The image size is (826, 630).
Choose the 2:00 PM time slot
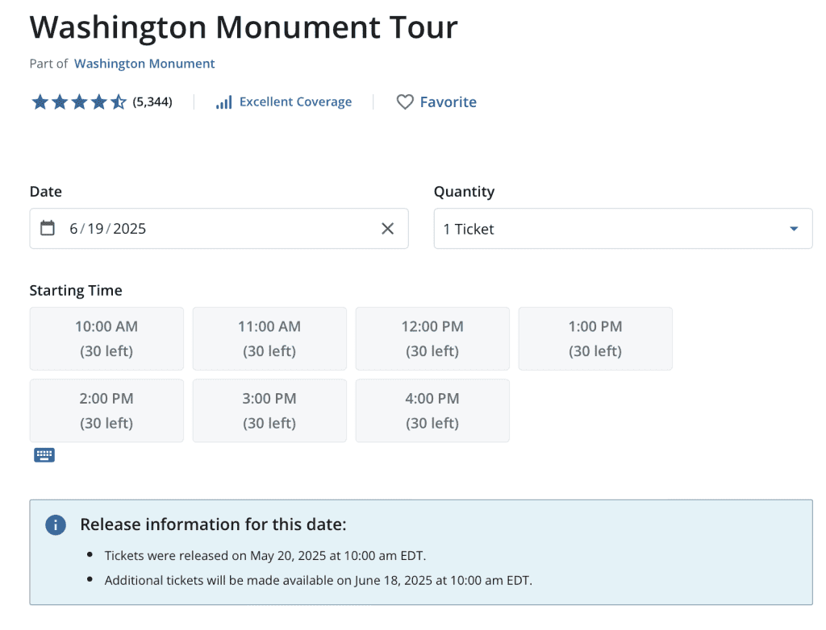pyautogui.click(x=106, y=410)
